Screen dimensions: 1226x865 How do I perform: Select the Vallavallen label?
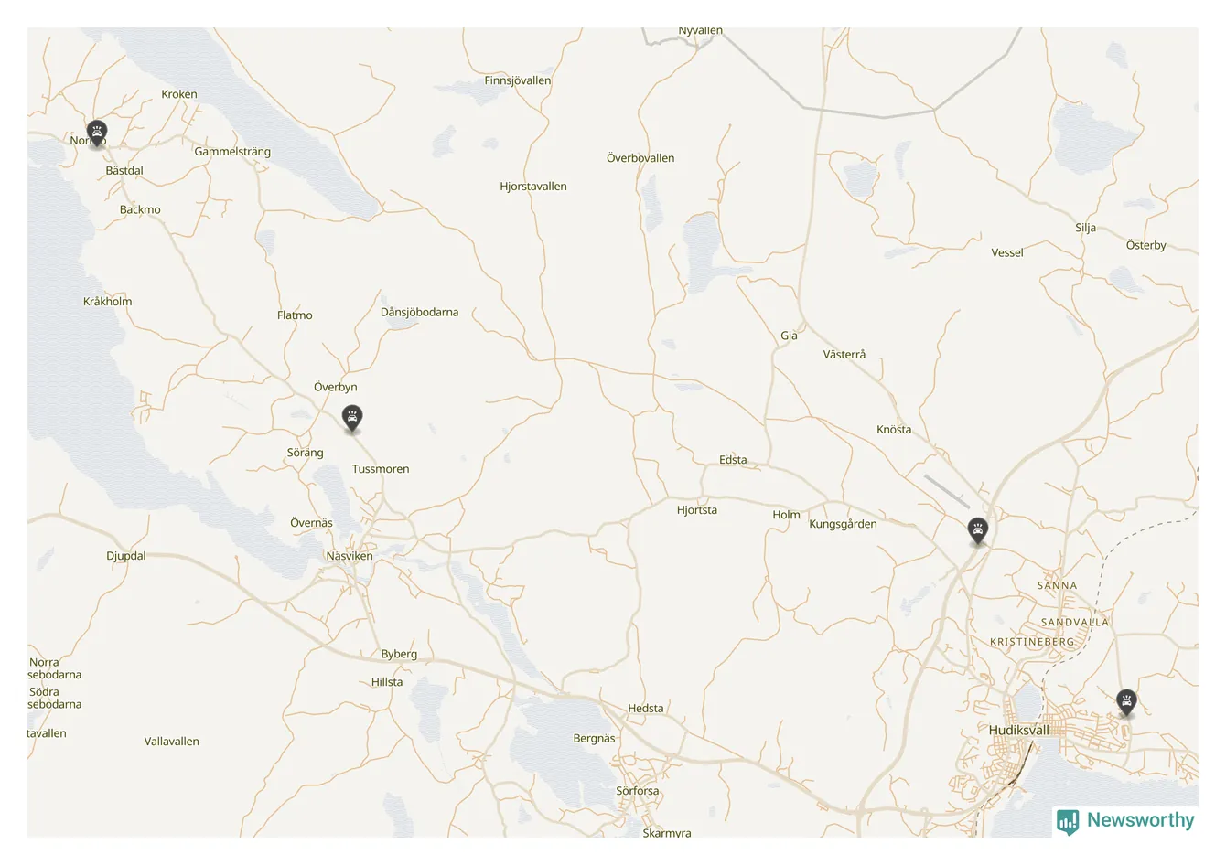pos(172,742)
